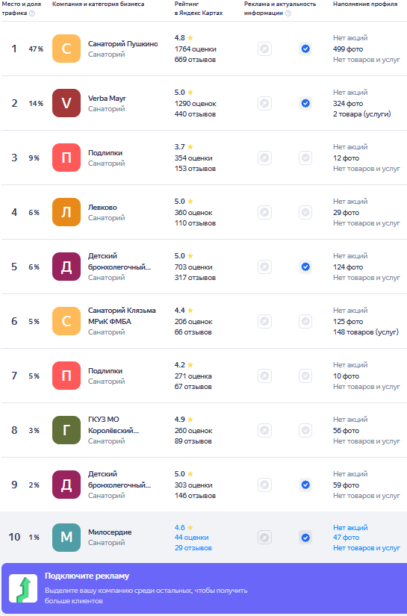Open the 44 оценки link for Милосердие
This screenshot has height=616, width=407.
pos(191,538)
